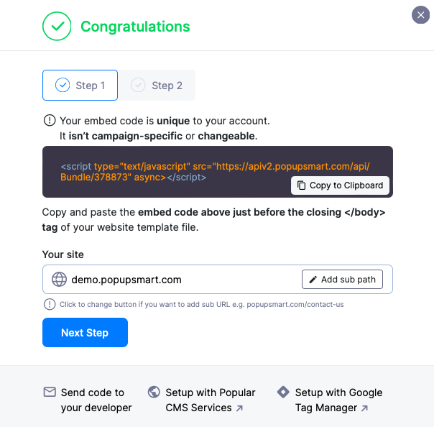Click the info icon beside embed code notice
Screen dimensions: 434x427
(50, 121)
